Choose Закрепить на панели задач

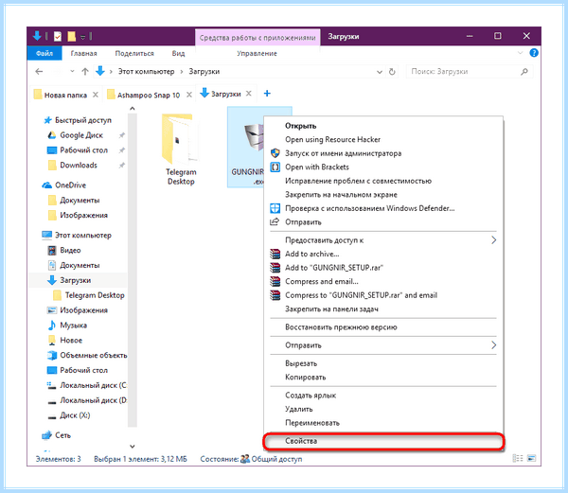332,308
